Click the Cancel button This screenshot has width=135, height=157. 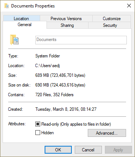[88, 150]
